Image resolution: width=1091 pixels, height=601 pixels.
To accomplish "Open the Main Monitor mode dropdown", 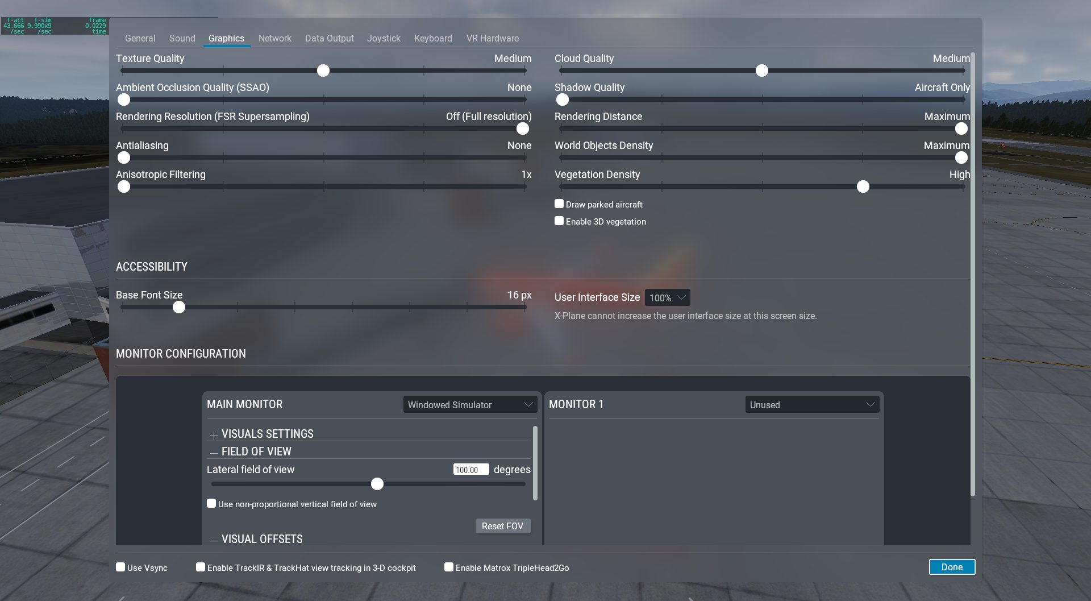I will (470, 405).
